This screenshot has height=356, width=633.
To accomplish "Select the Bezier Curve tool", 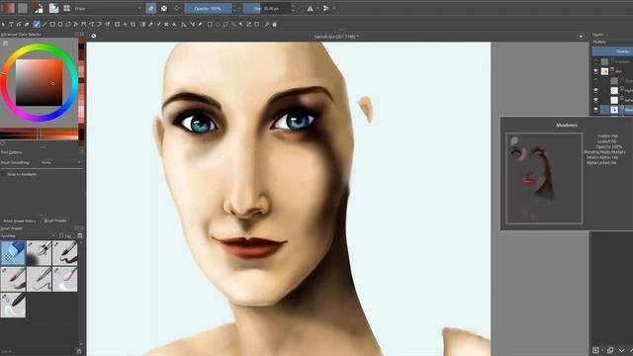I will click(84, 24).
